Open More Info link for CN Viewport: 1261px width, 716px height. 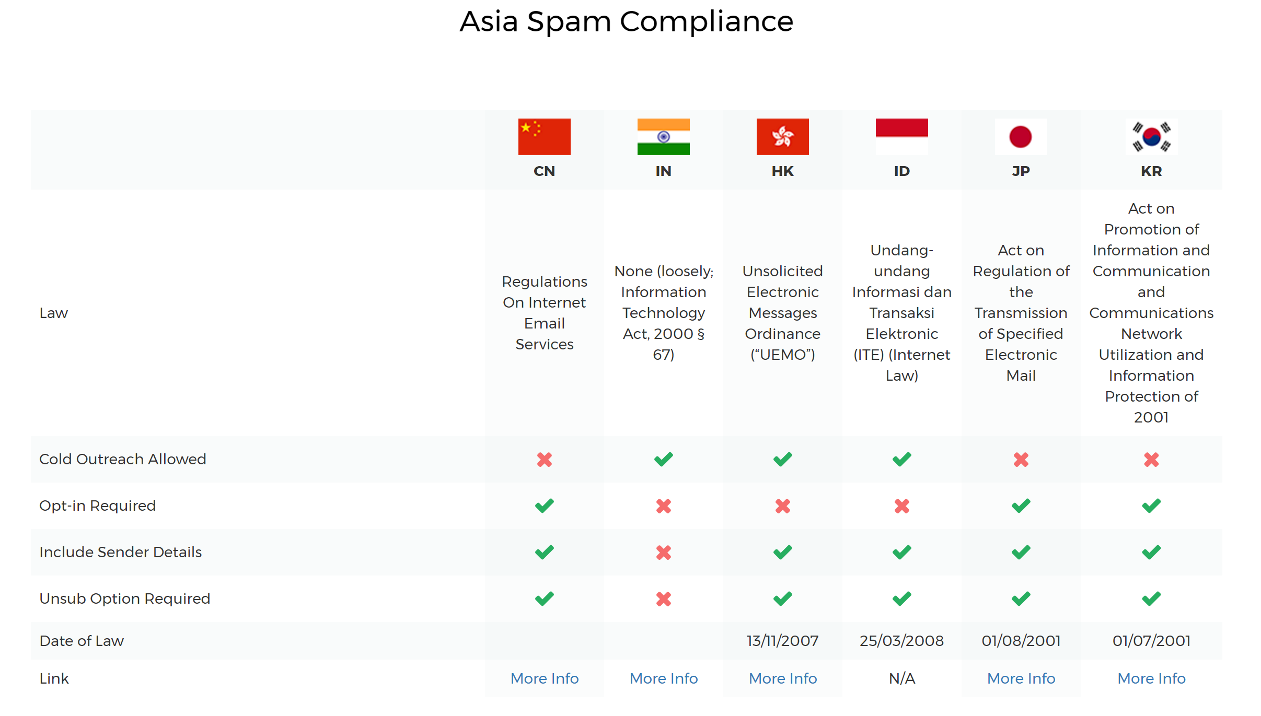(x=544, y=678)
